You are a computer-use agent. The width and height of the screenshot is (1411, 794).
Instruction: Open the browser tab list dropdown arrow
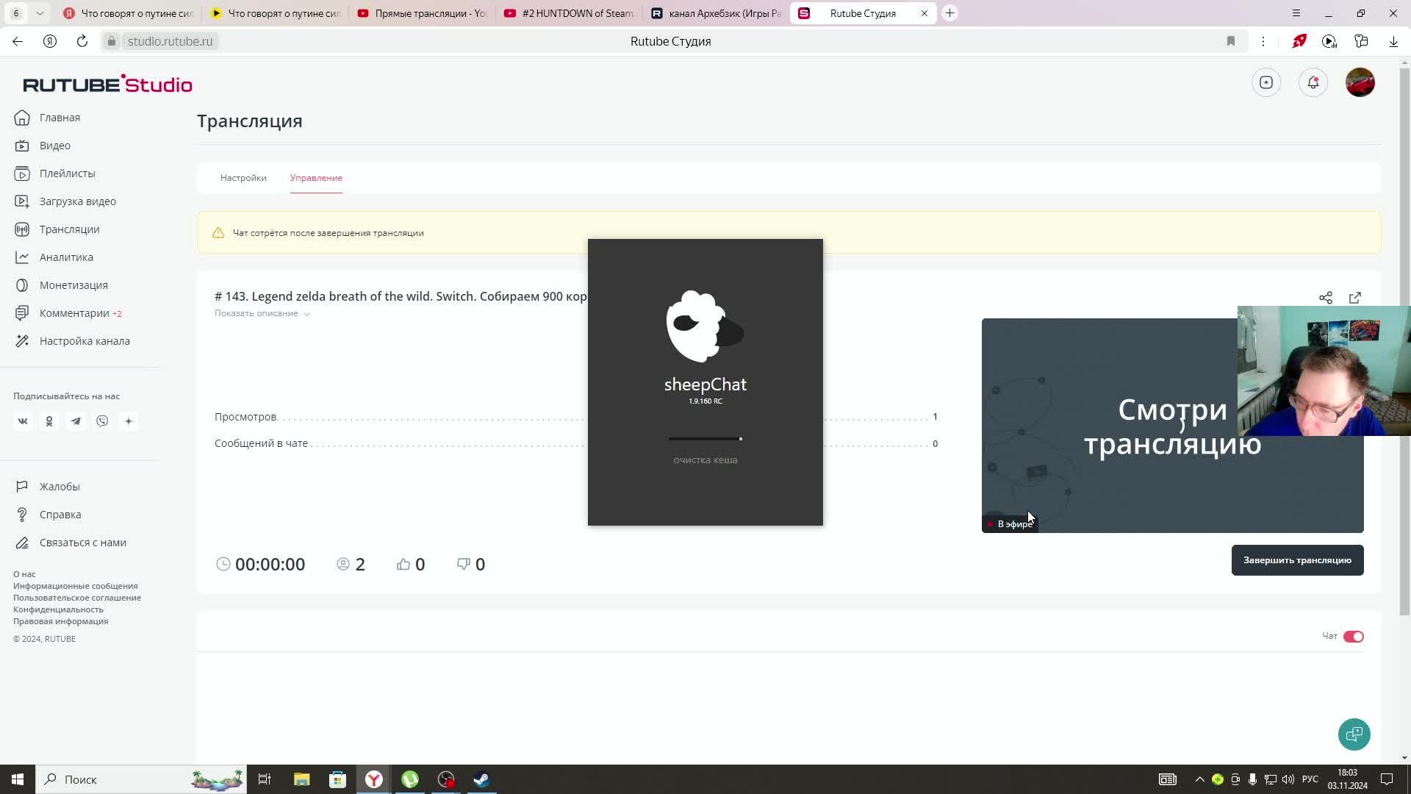point(40,13)
